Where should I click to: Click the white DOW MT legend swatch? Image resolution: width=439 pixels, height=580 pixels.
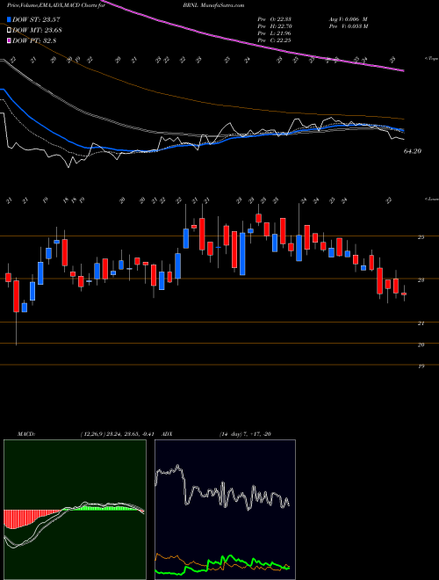pyautogui.click(x=9, y=30)
